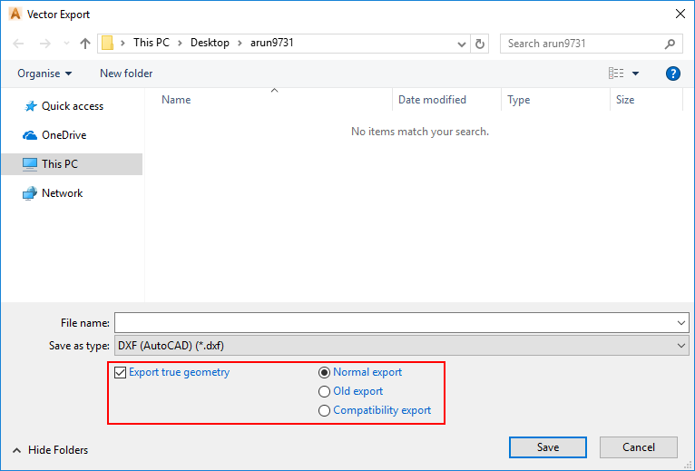Select the Normal export option

point(325,372)
